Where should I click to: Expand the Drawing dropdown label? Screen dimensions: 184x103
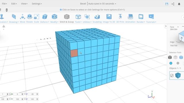[x=14, y=22]
